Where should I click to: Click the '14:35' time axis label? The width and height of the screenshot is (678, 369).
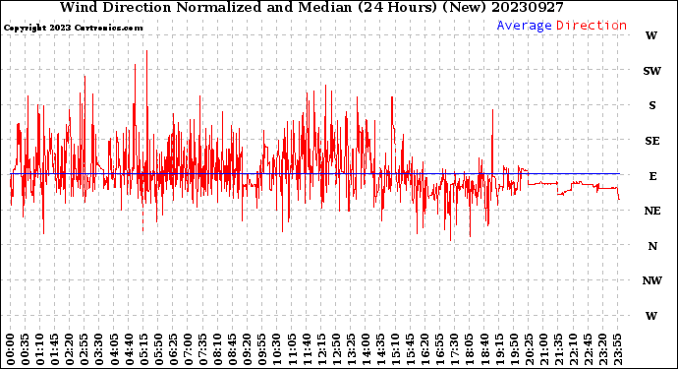coord(380,349)
